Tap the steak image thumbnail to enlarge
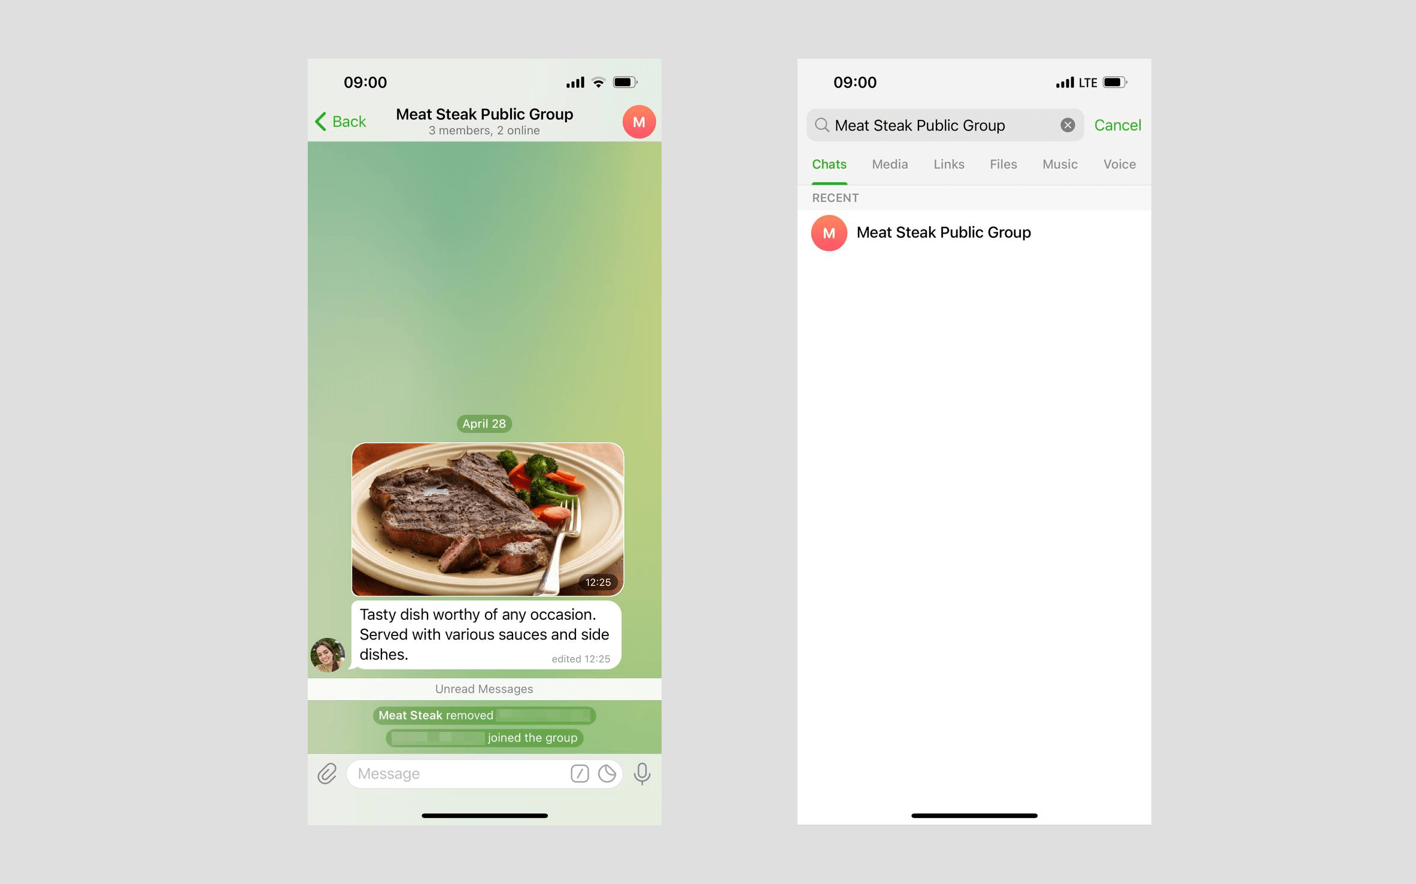This screenshot has height=884, width=1416. pyautogui.click(x=487, y=519)
